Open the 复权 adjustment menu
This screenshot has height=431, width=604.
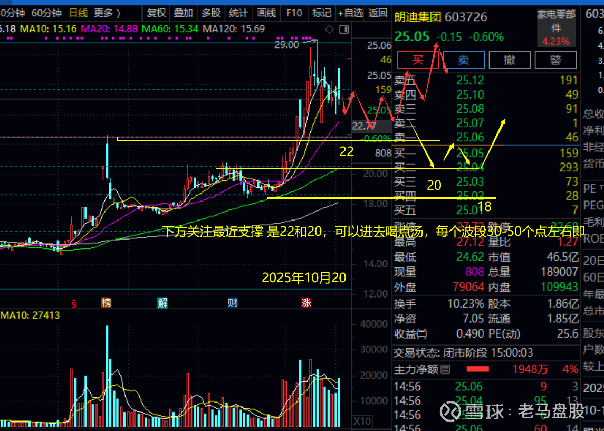pos(156,13)
